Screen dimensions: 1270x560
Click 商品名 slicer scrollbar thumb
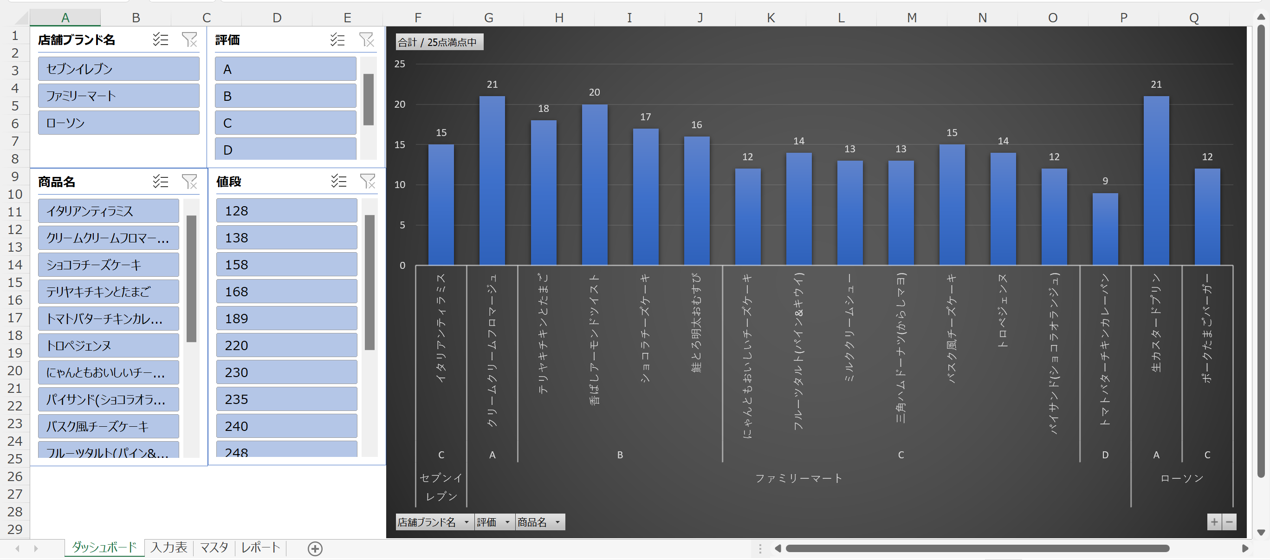pyautogui.click(x=191, y=279)
